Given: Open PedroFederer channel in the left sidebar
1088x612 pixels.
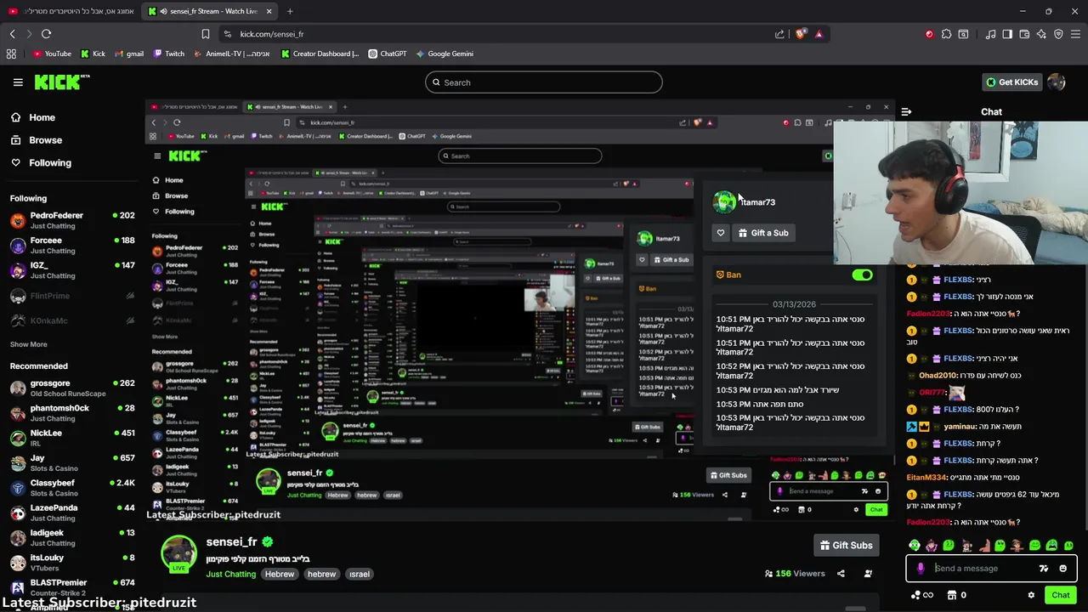Looking at the screenshot, I should tap(72, 220).
